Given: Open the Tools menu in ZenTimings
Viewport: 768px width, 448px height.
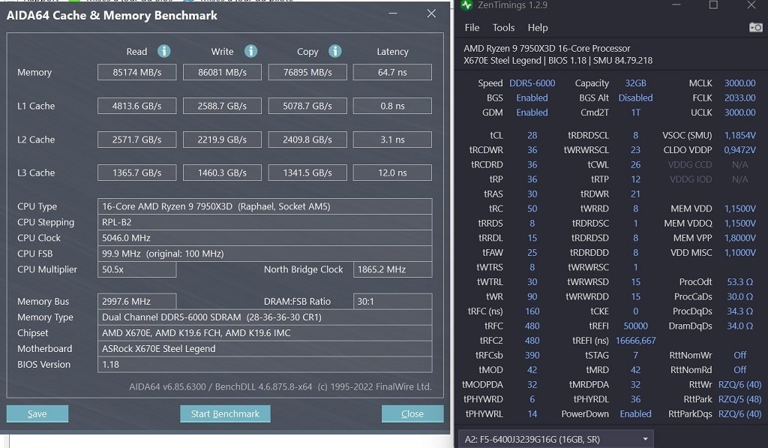Looking at the screenshot, I should [503, 28].
